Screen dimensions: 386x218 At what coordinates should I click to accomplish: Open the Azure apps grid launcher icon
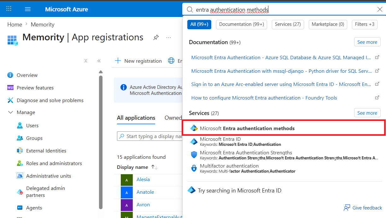[x=9, y=9]
